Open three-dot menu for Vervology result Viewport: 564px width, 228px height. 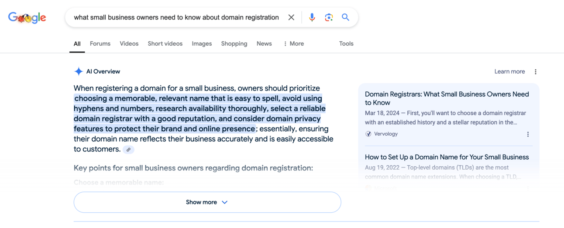pos(528,134)
